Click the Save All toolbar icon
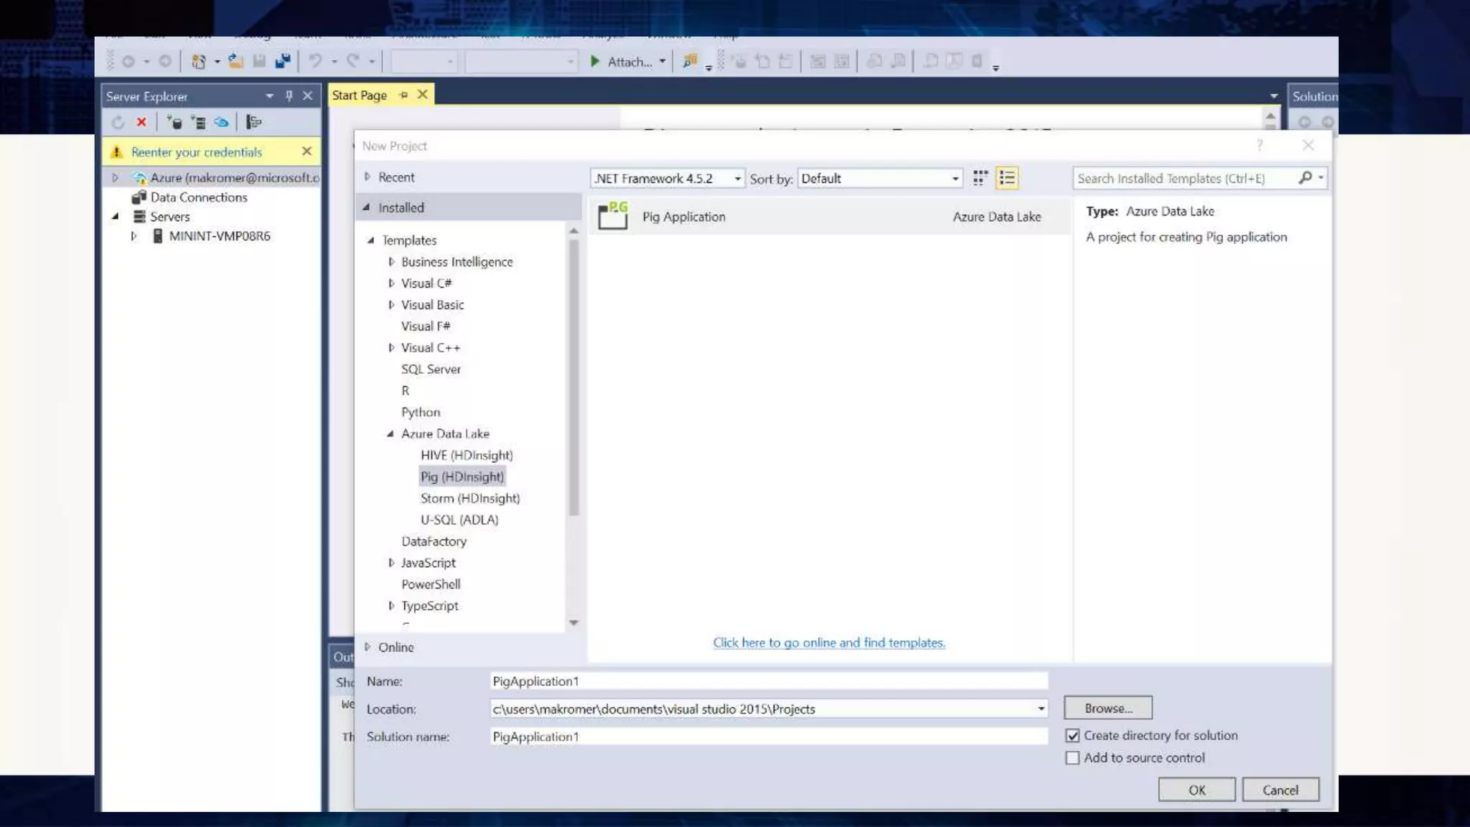1470x827 pixels. 283,62
